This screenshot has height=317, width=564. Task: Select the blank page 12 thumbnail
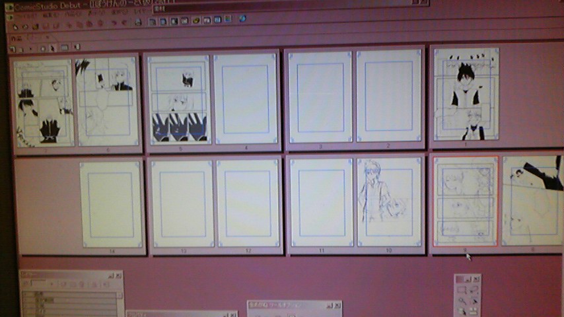248,203
